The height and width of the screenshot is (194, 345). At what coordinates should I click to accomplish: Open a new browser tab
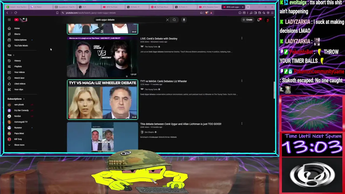[x=248, y=7]
